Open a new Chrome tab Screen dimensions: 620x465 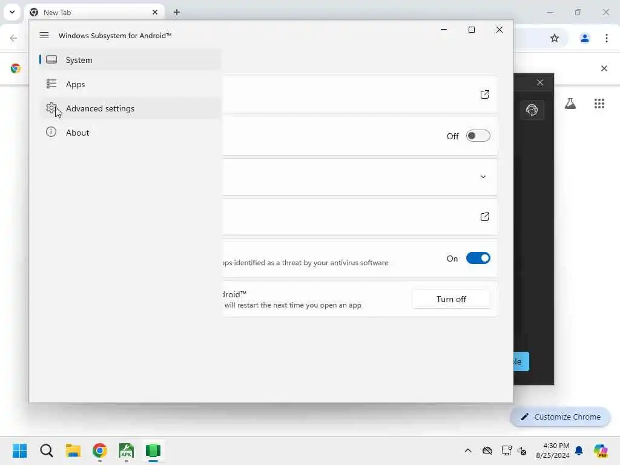[x=177, y=12]
